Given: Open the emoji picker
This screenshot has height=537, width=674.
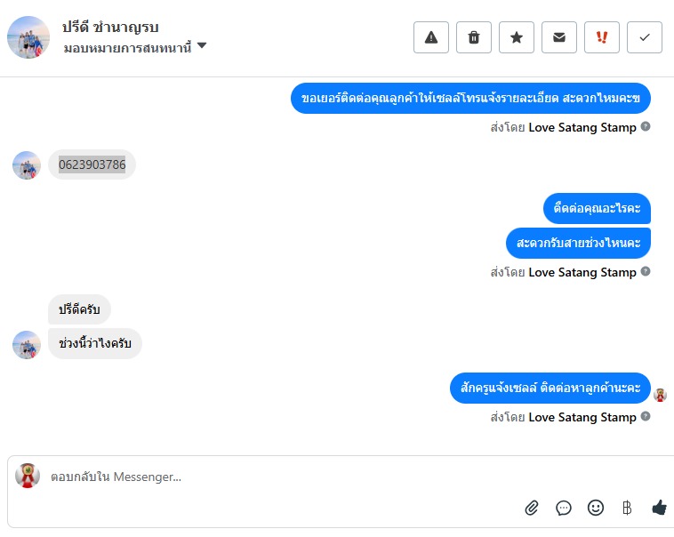Looking at the screenshot, I should [596, 508].
